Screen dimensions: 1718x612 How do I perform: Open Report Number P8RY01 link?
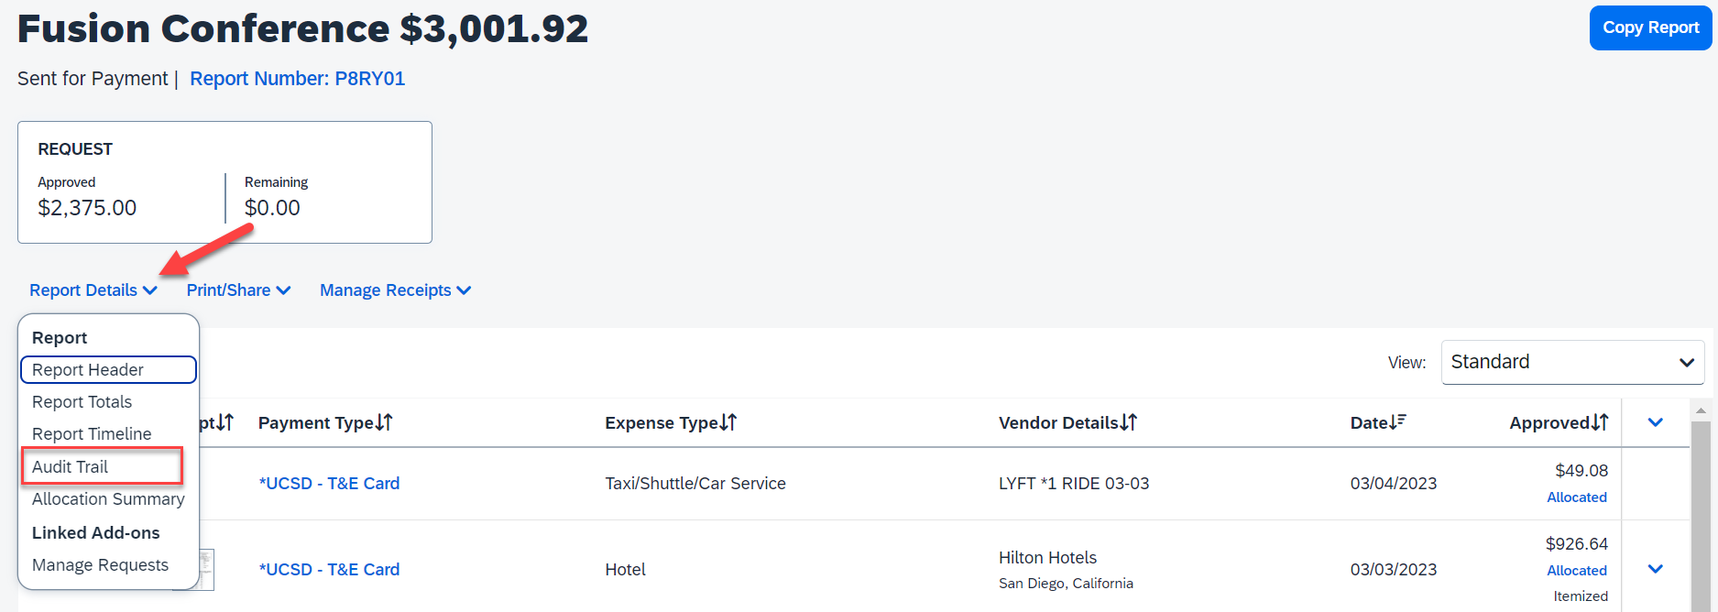pyautogui.click(x=297, y=79)
